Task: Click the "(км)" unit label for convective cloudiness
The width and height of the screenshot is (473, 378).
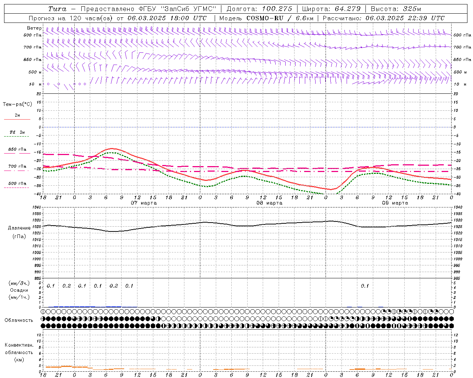Action: tap(19, 360)
